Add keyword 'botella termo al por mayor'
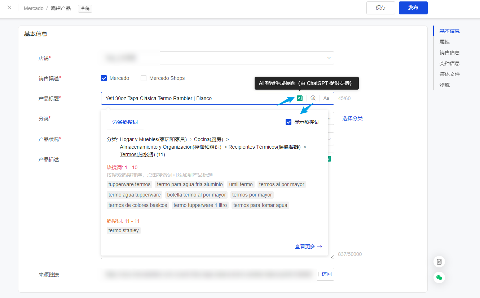The image size is (480, 298). [197, 195]
